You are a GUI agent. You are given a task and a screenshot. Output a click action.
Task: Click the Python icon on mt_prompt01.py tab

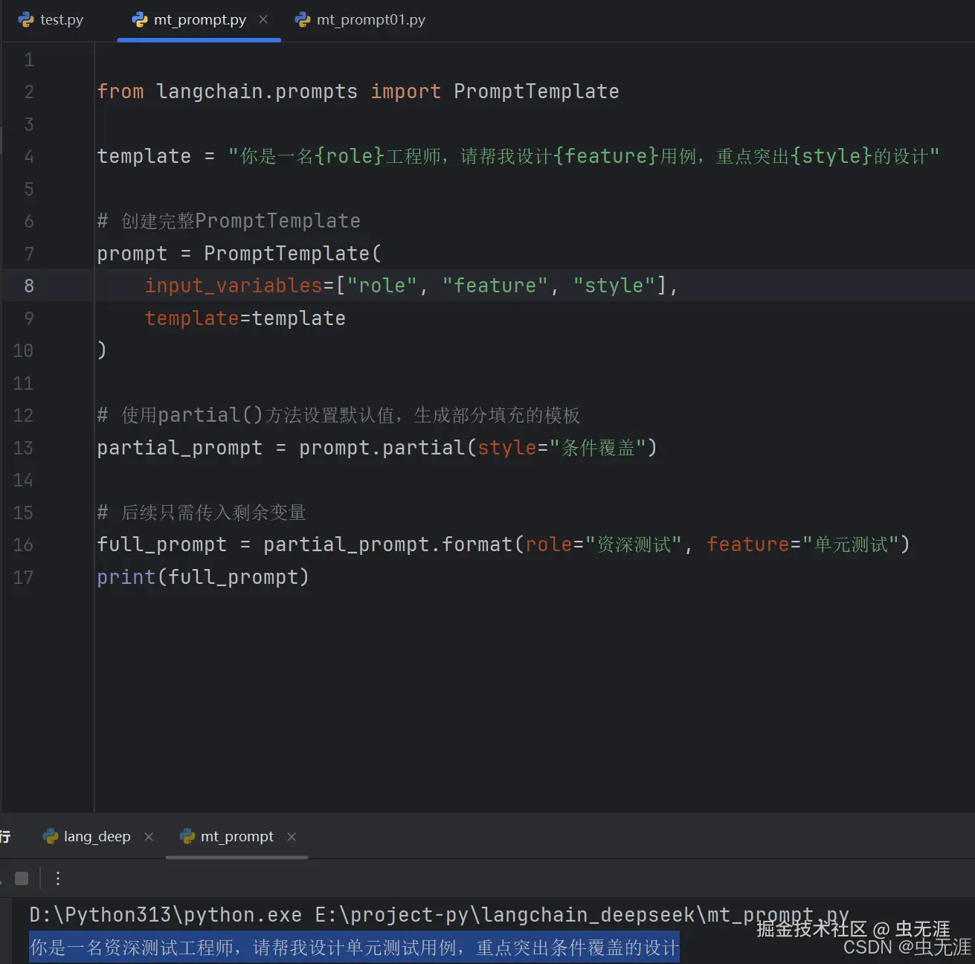pyautogui.click(x=303, y=20)
